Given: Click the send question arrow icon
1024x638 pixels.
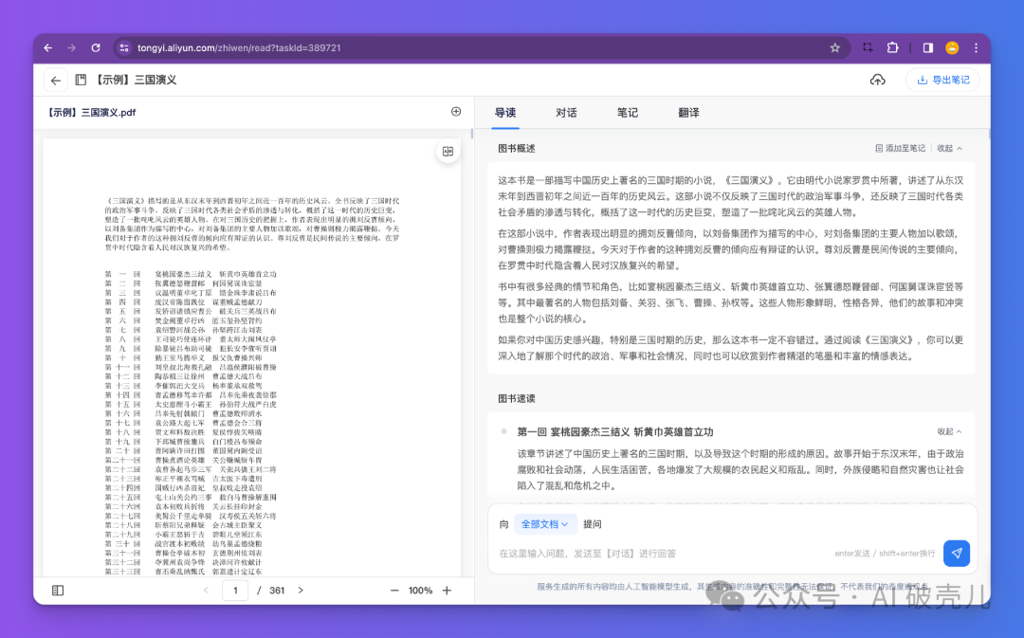Looking at the screenshot, I should click(957, 553).
